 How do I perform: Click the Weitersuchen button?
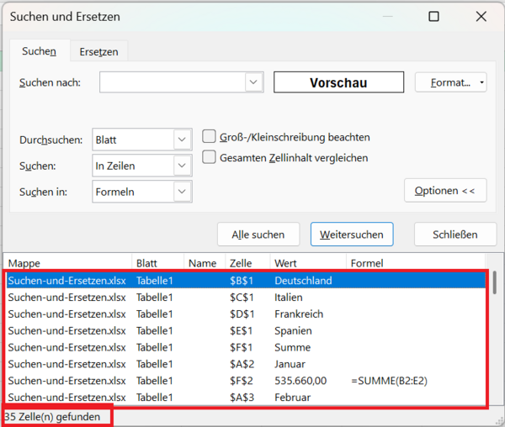pyautogui.click(x=352, y=235)
